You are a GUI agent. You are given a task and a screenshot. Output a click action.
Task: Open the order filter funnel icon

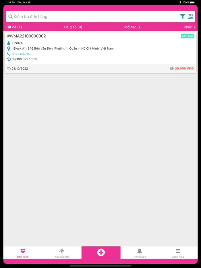[183, 17]
